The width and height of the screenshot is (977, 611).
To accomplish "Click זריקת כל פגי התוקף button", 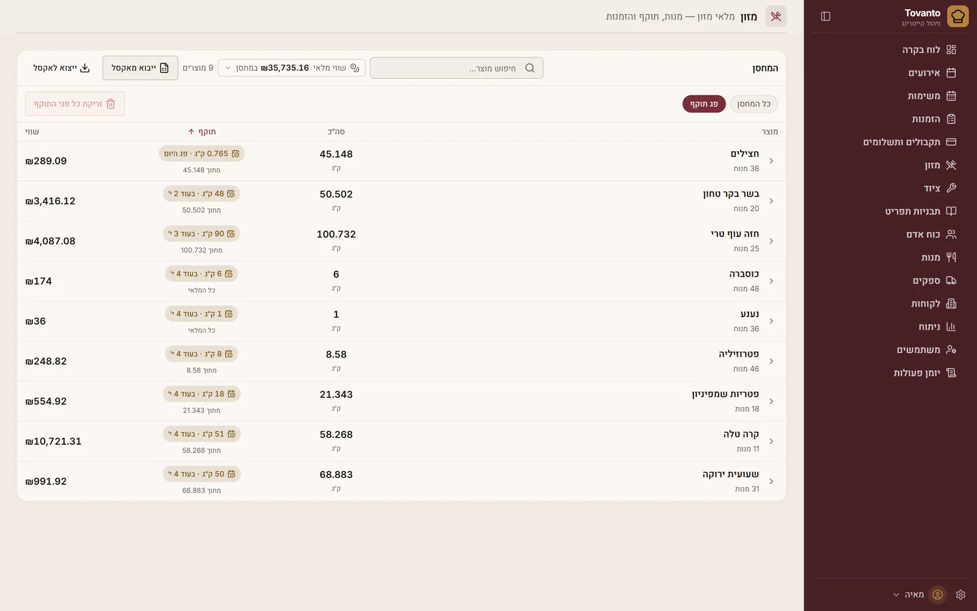I will pyautogui.click(x=75, y=104).
